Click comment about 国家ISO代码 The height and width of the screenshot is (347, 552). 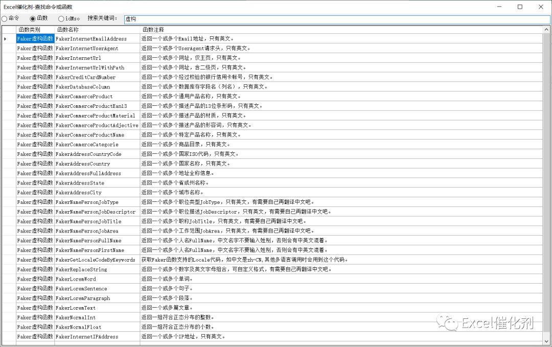coord(341,154)
